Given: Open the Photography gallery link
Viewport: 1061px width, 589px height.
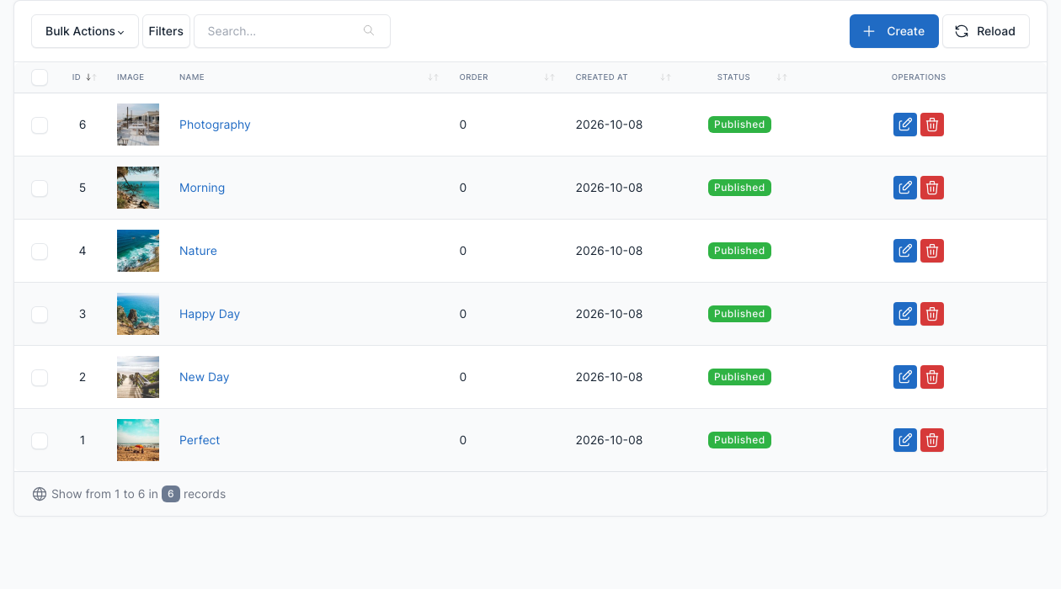Looking at the screenshot, I should click(x=215, y=125).
